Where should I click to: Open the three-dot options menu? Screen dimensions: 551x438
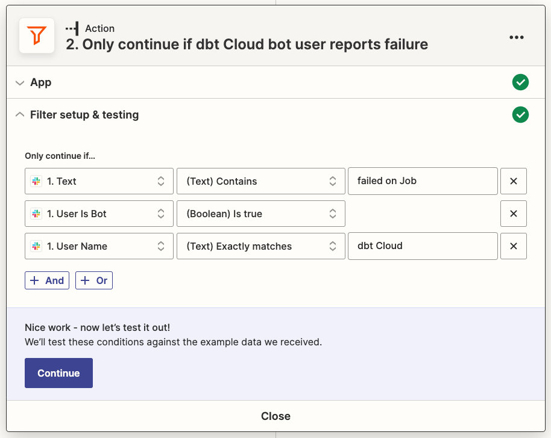coord(517,37)
